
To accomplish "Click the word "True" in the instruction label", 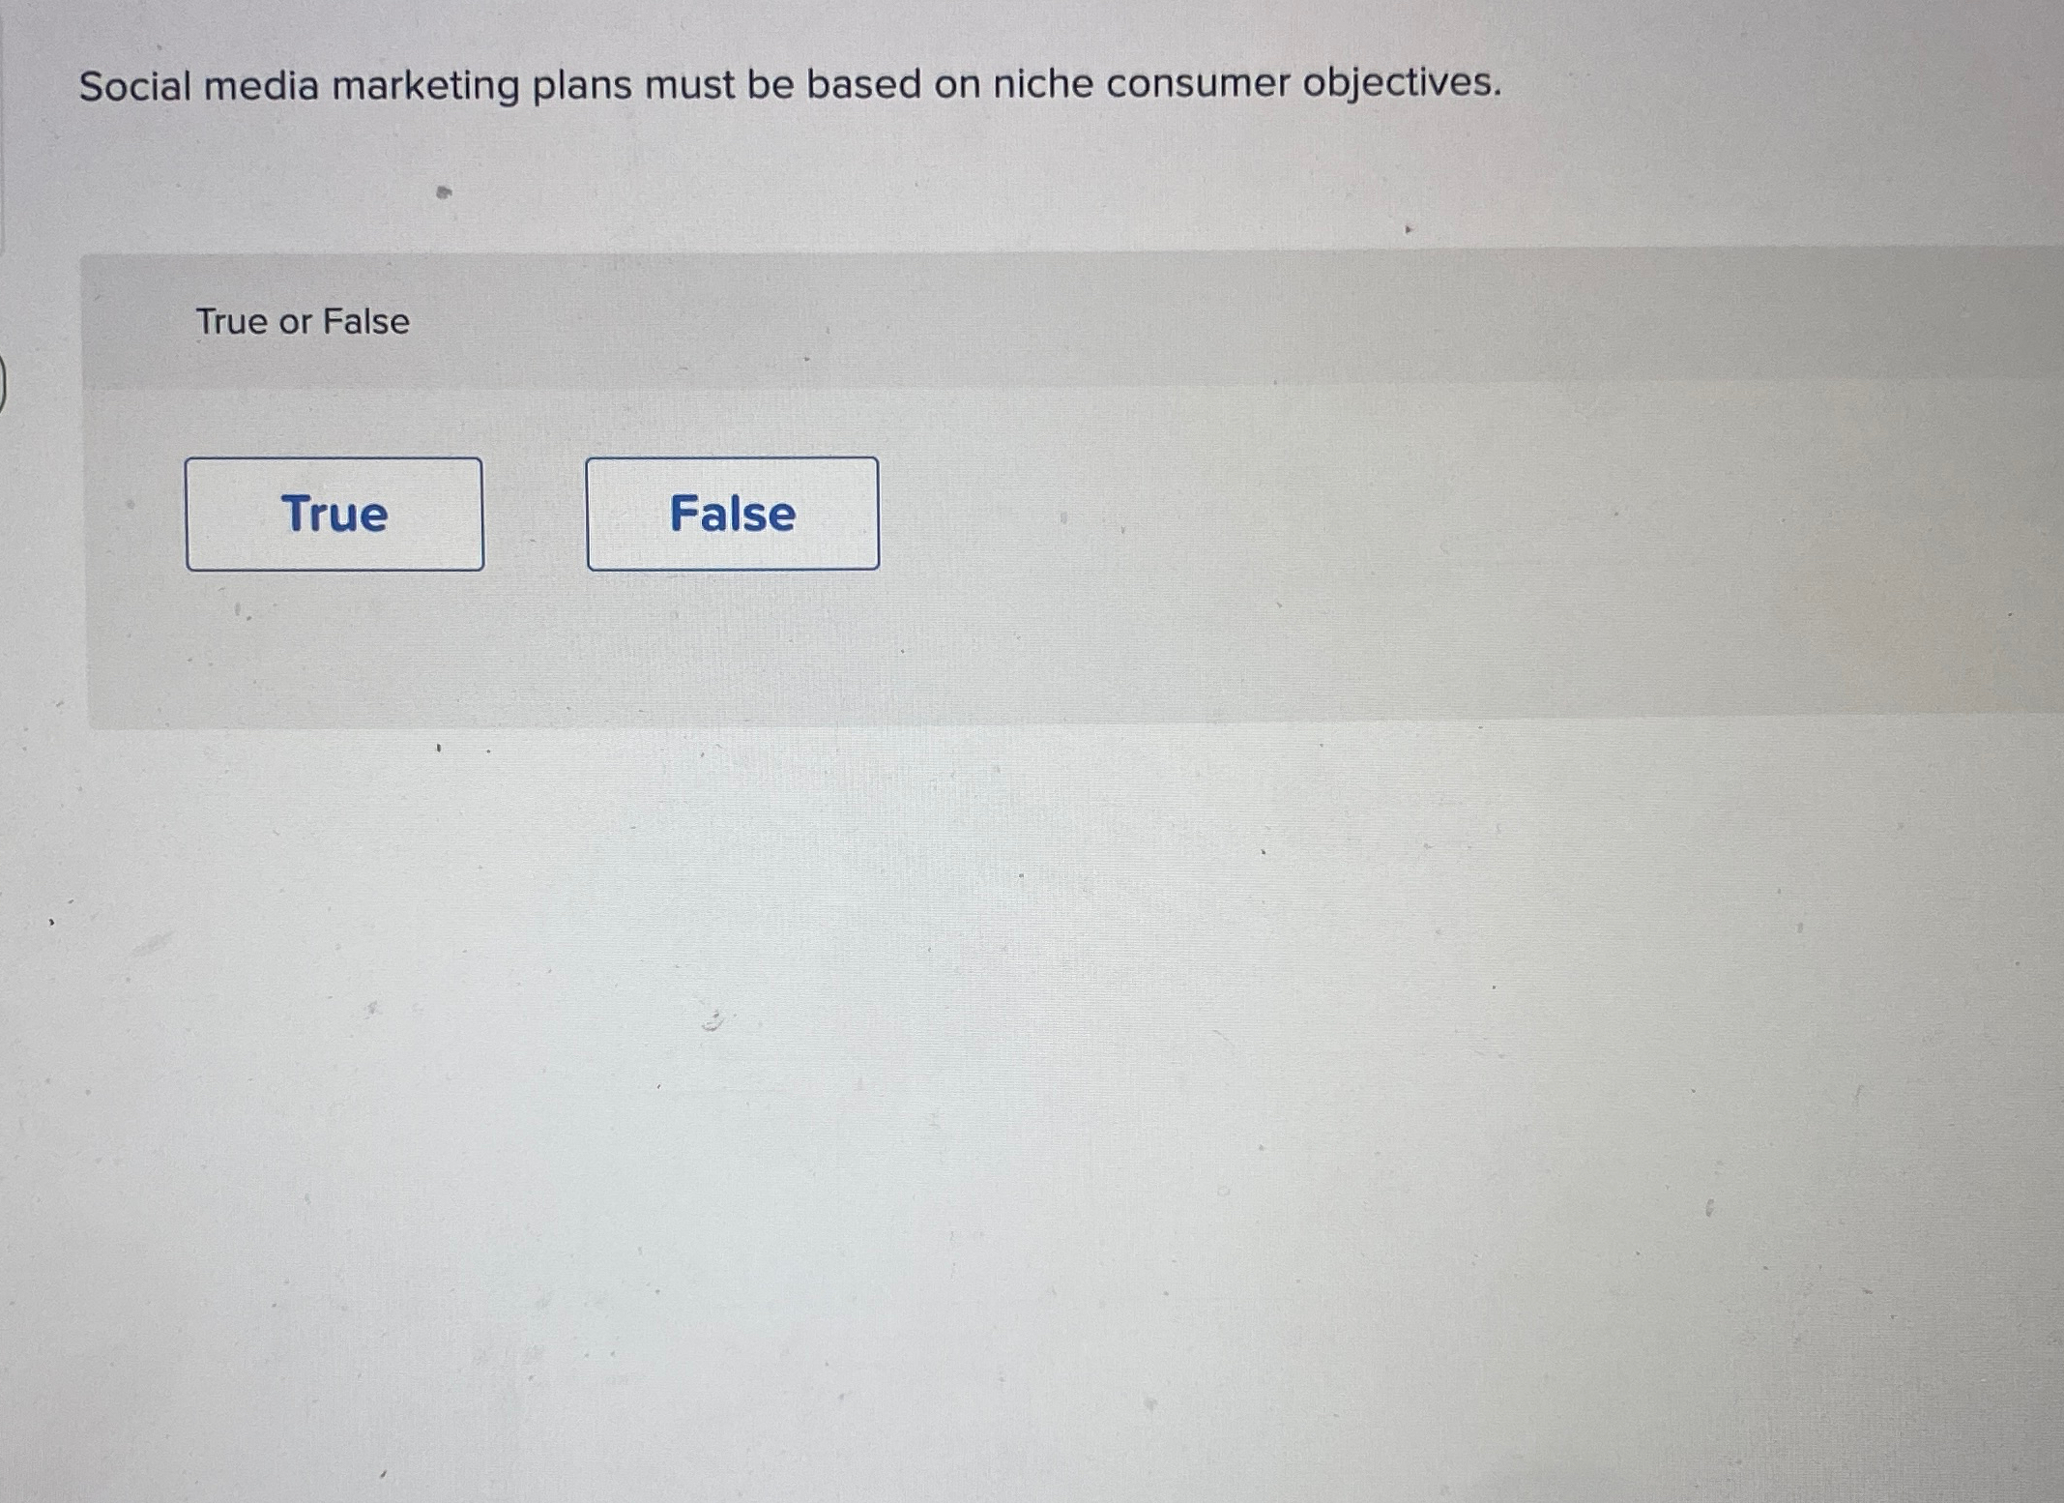I will point(232,321).
